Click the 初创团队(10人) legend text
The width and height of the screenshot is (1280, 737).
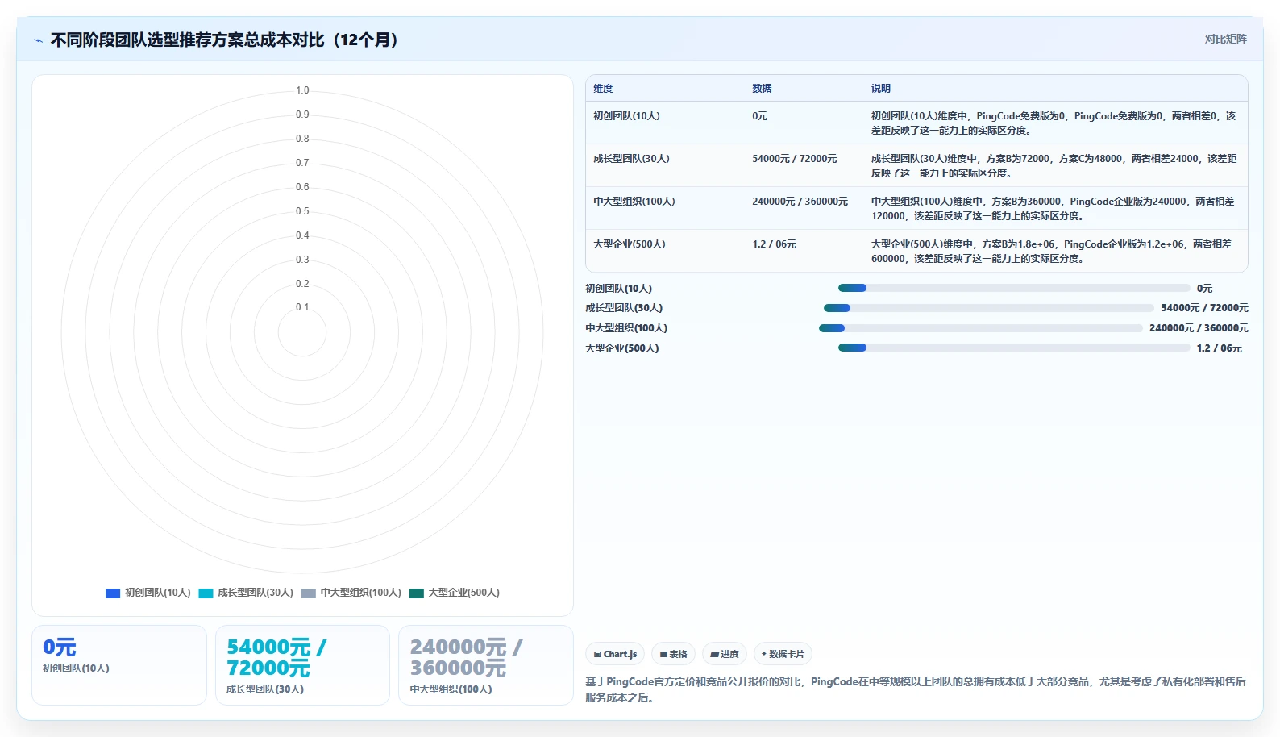click(158, 593)
